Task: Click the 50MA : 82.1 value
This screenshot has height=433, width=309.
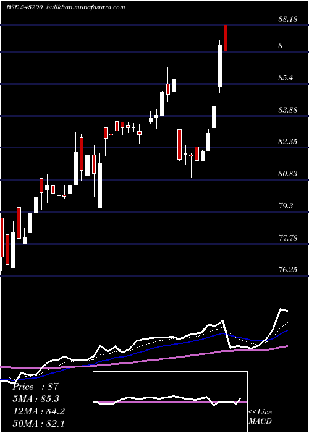Action: pyautogui.click(x=39, y=424)
